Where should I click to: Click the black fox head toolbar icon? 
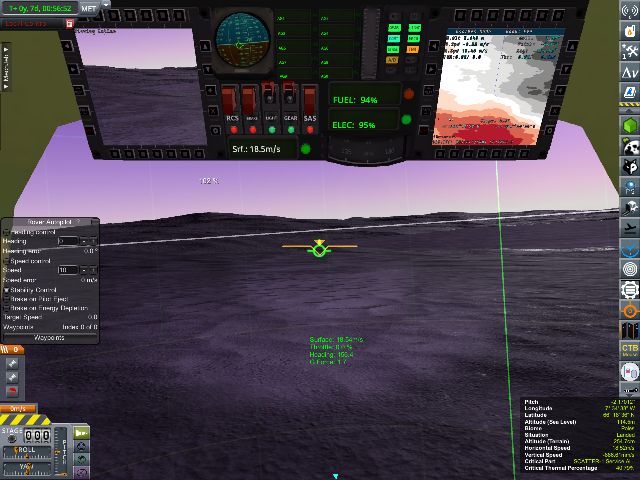click(x=630, y=167)
